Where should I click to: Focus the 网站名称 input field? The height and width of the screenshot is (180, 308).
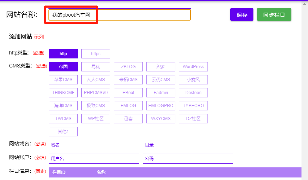click(120, 15)
